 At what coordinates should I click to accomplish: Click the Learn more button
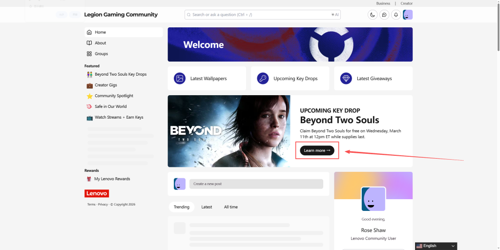tap(317, 150)
